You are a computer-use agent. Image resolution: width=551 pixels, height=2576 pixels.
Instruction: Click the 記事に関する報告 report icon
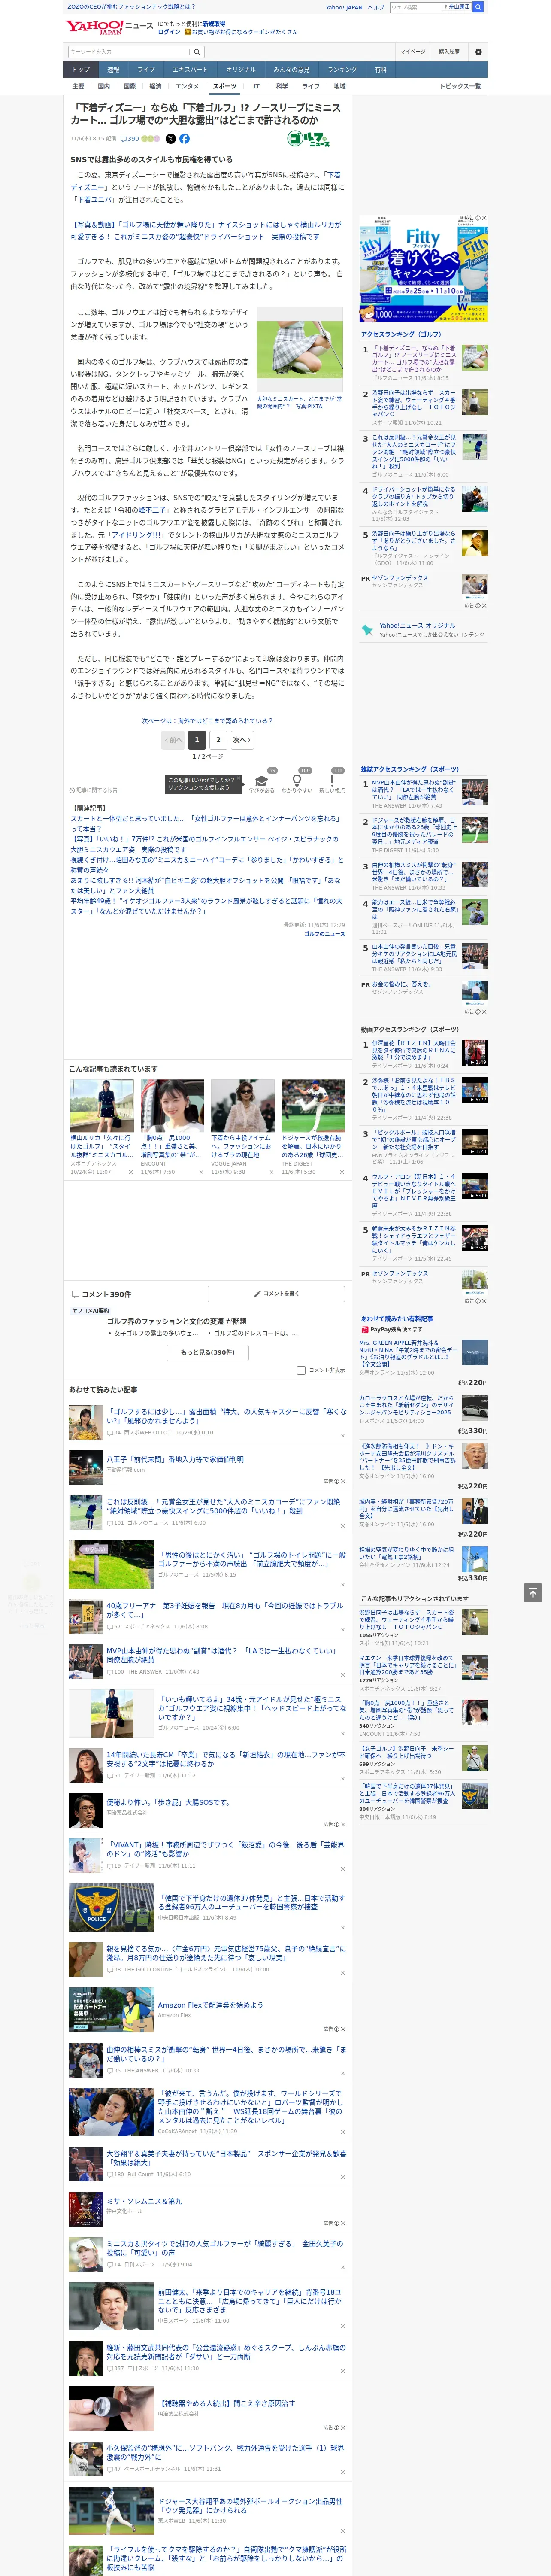(x=72, y=790)
